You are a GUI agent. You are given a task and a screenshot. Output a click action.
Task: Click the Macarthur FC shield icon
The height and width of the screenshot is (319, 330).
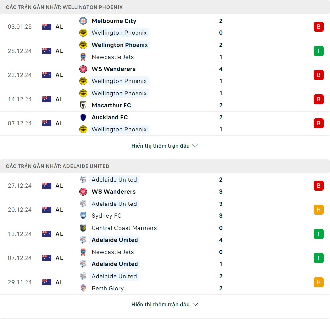(83, 105)
